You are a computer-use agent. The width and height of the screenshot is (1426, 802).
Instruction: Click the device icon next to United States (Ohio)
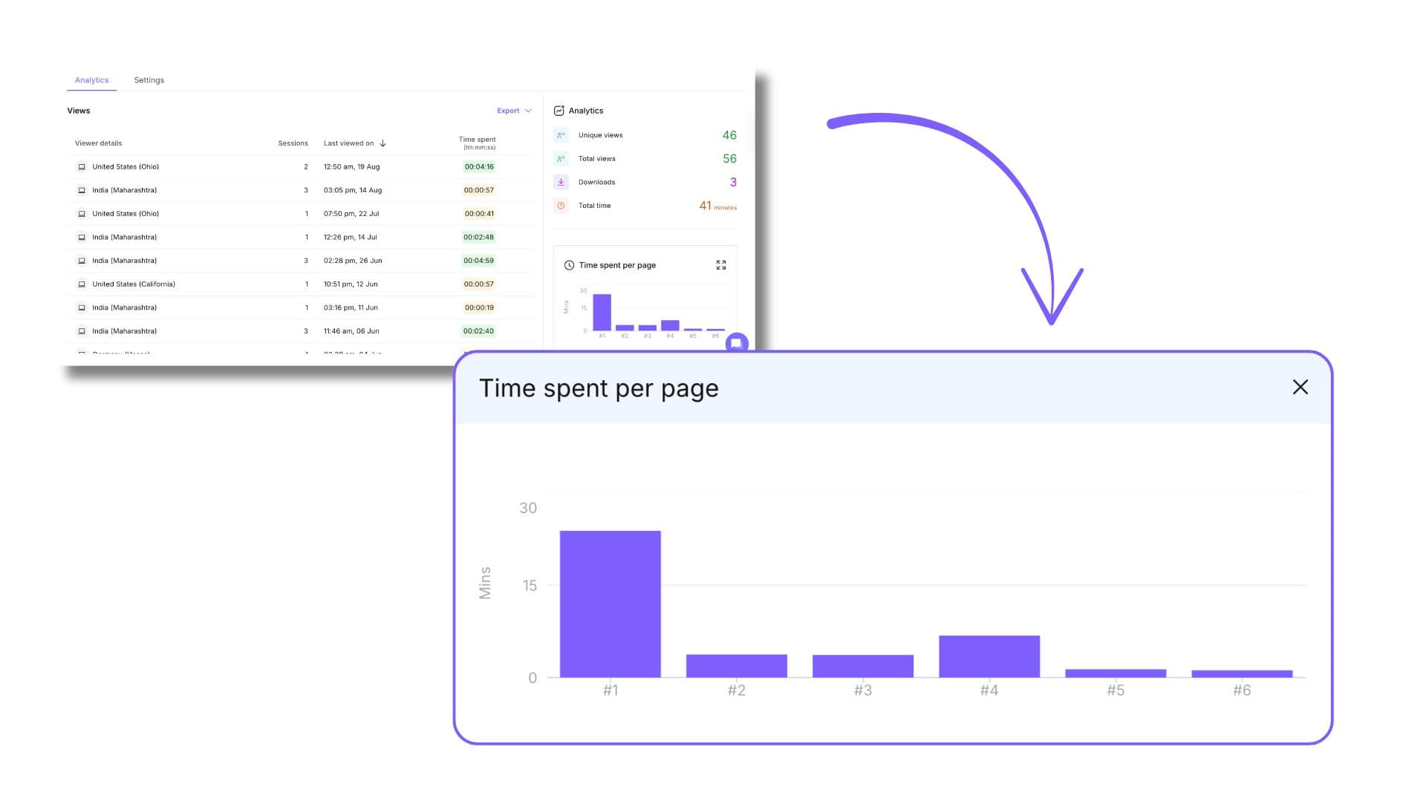[x=82, y=166]
